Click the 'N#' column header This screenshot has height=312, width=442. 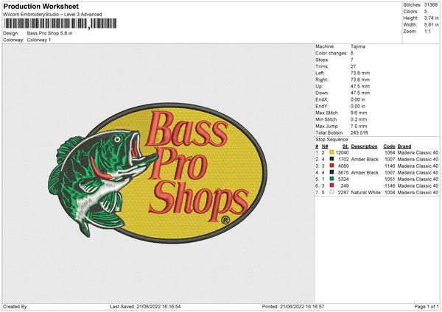(325, 146)
